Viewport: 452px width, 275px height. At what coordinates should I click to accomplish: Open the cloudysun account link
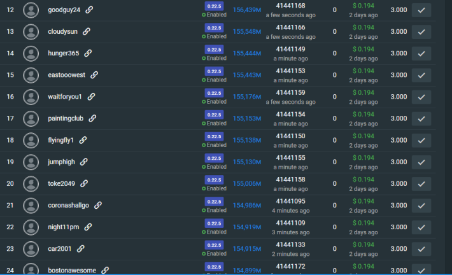click(62, 31)
